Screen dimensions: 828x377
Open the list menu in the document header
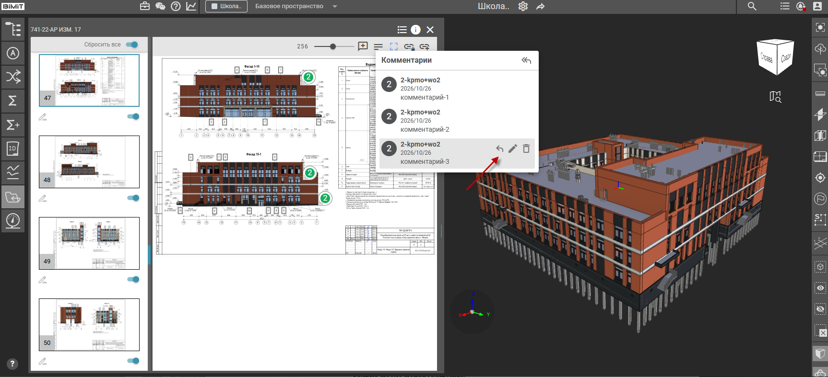pyautogui.click(x=402, y=30)
